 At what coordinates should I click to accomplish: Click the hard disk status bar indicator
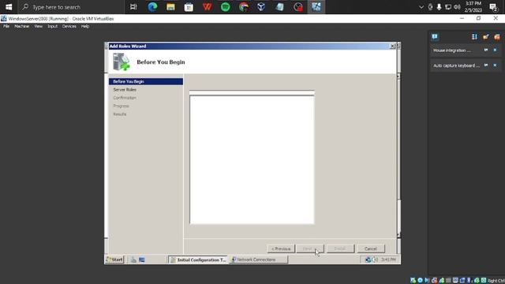[x=413, y=281]
